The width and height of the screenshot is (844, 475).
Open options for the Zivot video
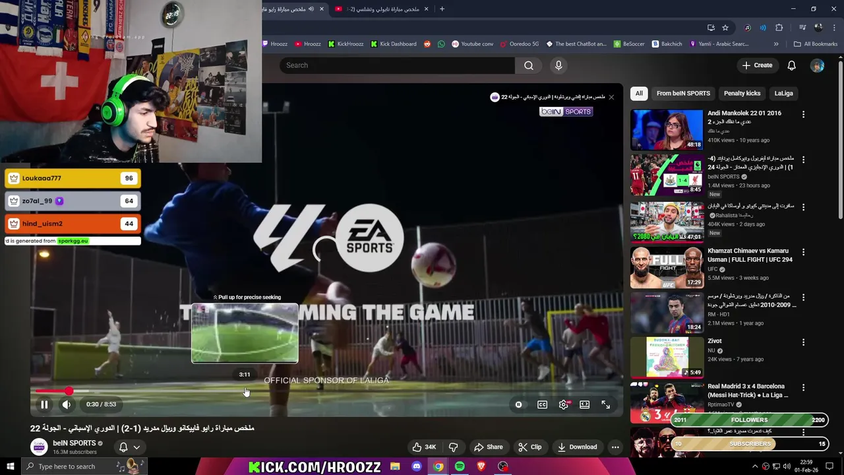pyautogui.click(x=803, y=342)
